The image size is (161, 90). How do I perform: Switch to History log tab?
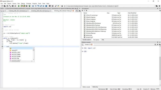(95, 87)
